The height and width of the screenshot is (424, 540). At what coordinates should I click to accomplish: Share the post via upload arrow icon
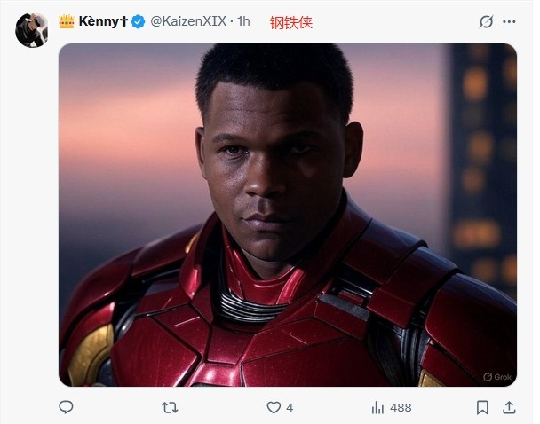(x=509, y=407)
